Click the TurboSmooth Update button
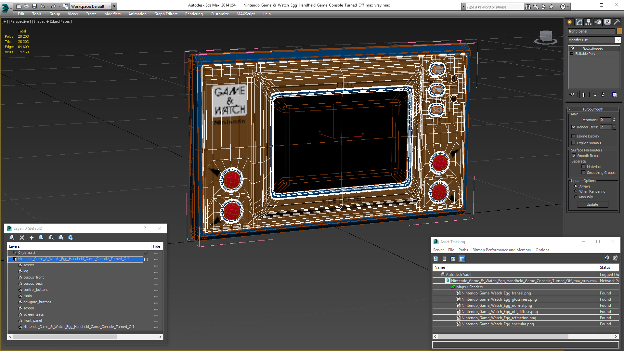Image resolution: width=624 pixels, height=351 pixels. 592,204
